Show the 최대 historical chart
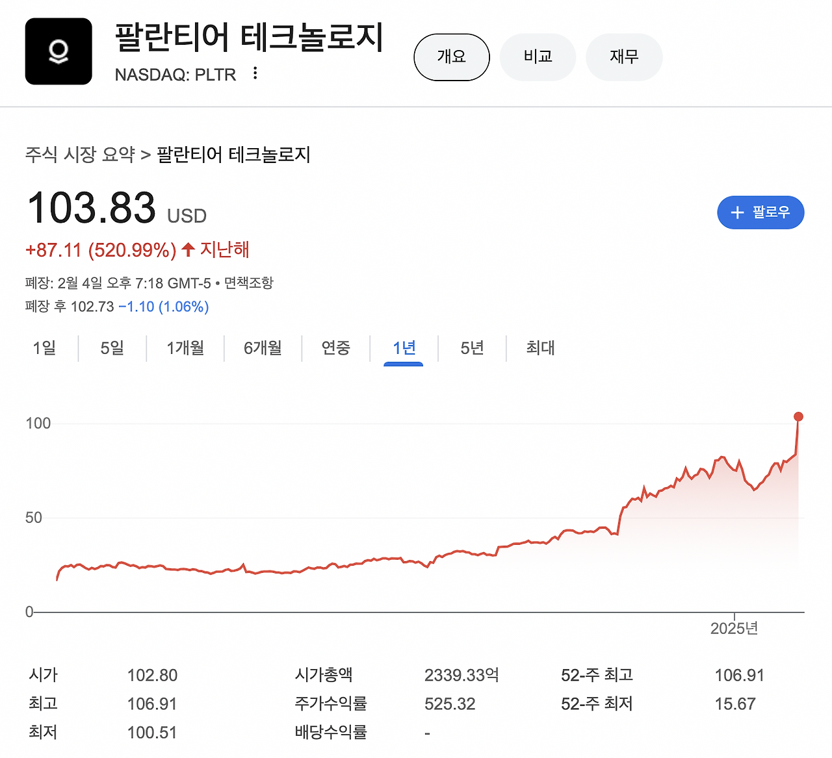832x758 pixels. (x=540, y=349)
